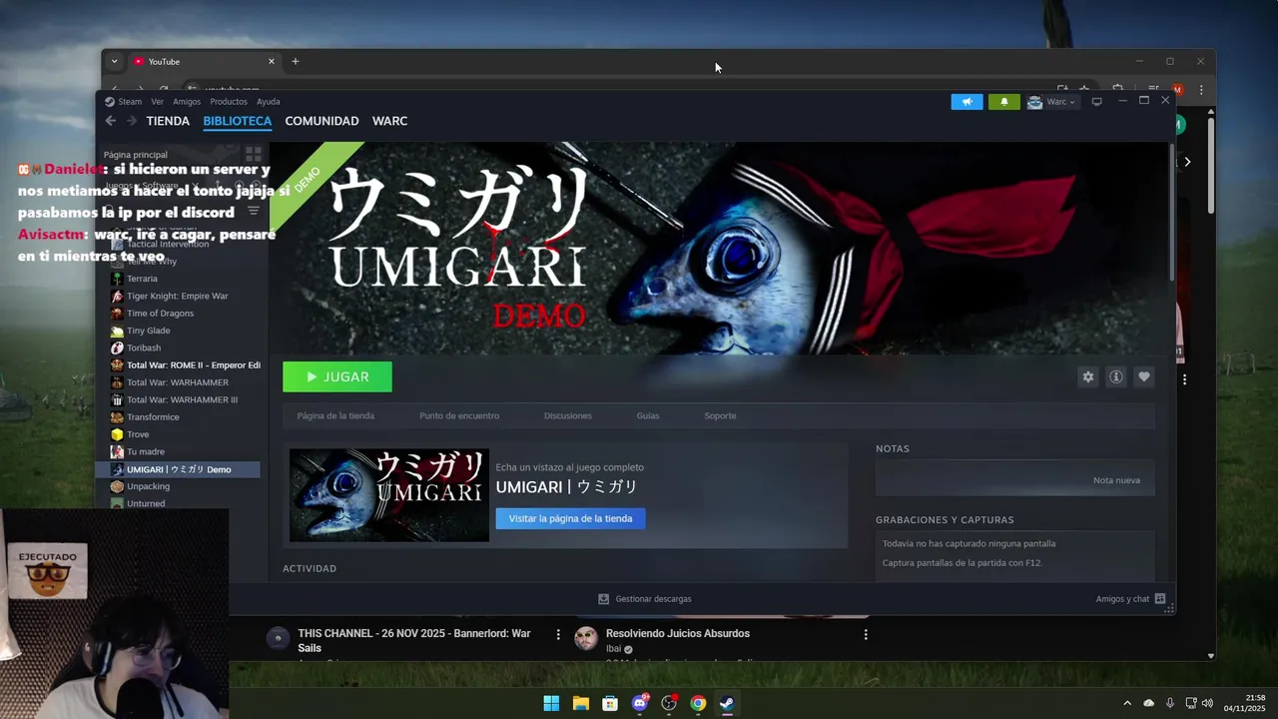Open the Chrome profile avatar in browser window
This screenshot has width=1278, height=719.
(x=1178, y=90)
